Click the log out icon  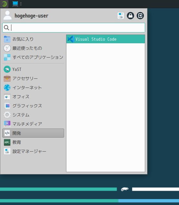coord(140,16)
